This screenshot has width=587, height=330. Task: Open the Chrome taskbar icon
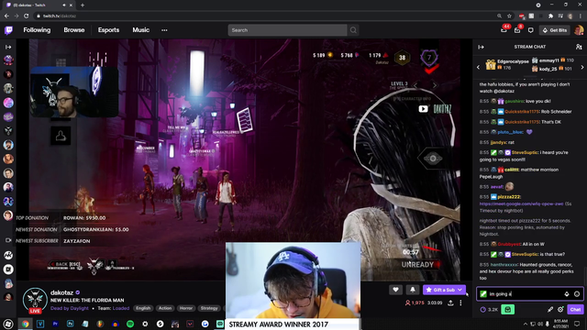[x=25, y=324]
